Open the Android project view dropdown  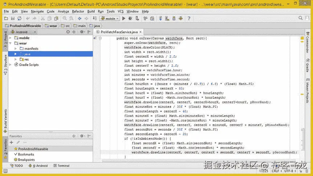point(24,32)
